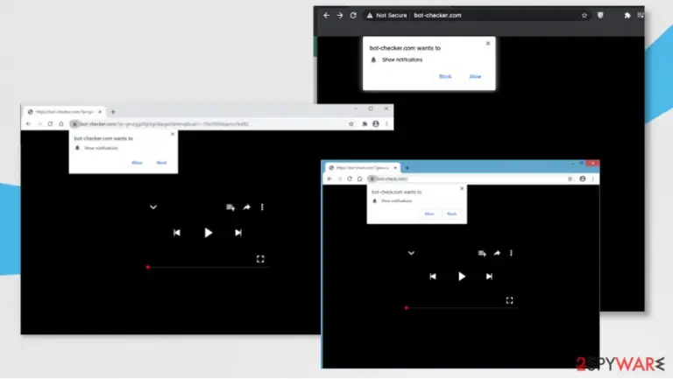
Task: Bookmark bot-checker.com using the star in the dark browser
Action: [x=584, y=16]
